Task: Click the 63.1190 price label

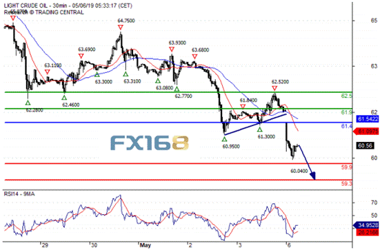Action: (x=53, y=65)
